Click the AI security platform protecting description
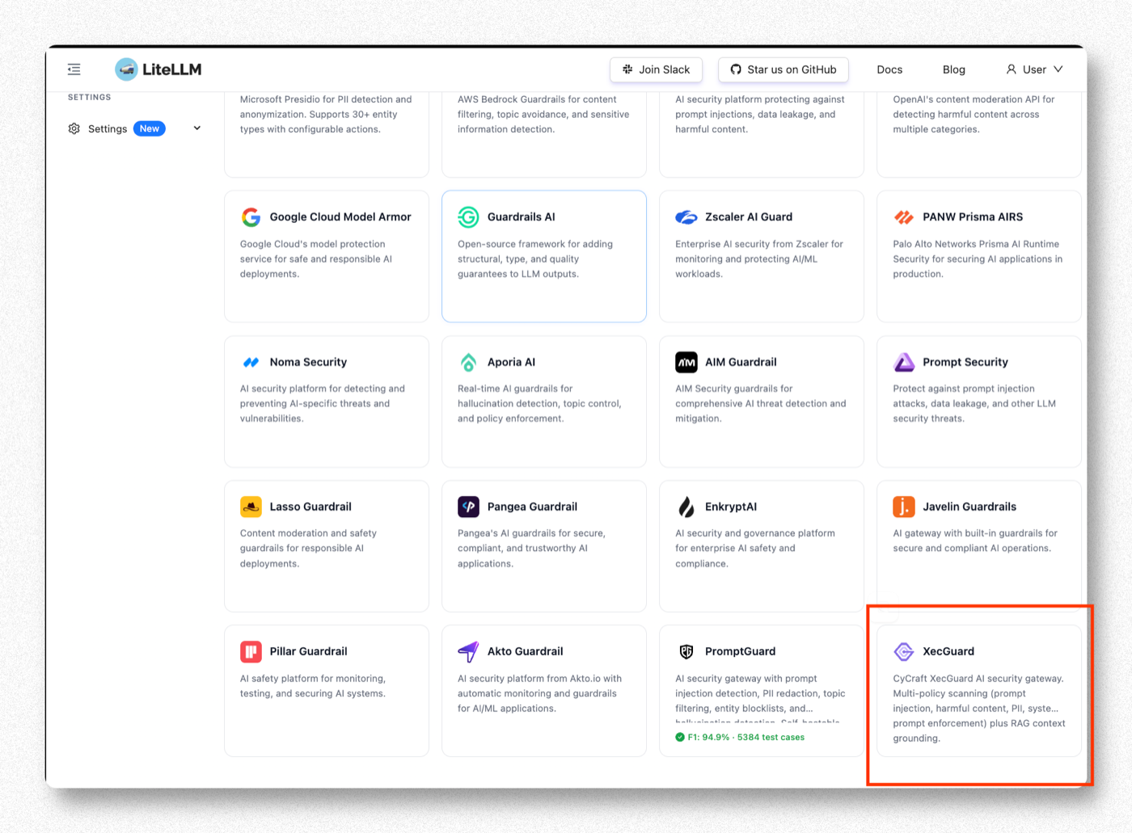1132x833 pixels. click(x=760, y=114)
